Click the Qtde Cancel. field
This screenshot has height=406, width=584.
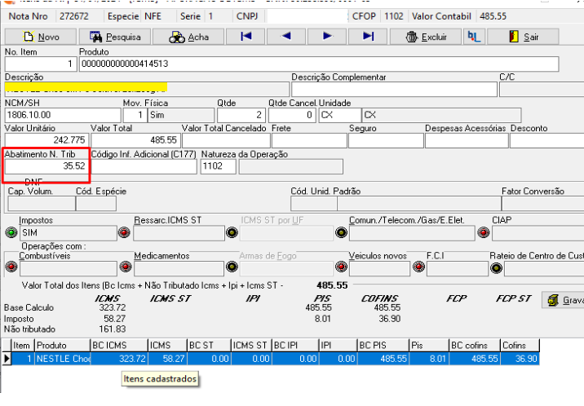pyautogui.click(x=292, y=115)
